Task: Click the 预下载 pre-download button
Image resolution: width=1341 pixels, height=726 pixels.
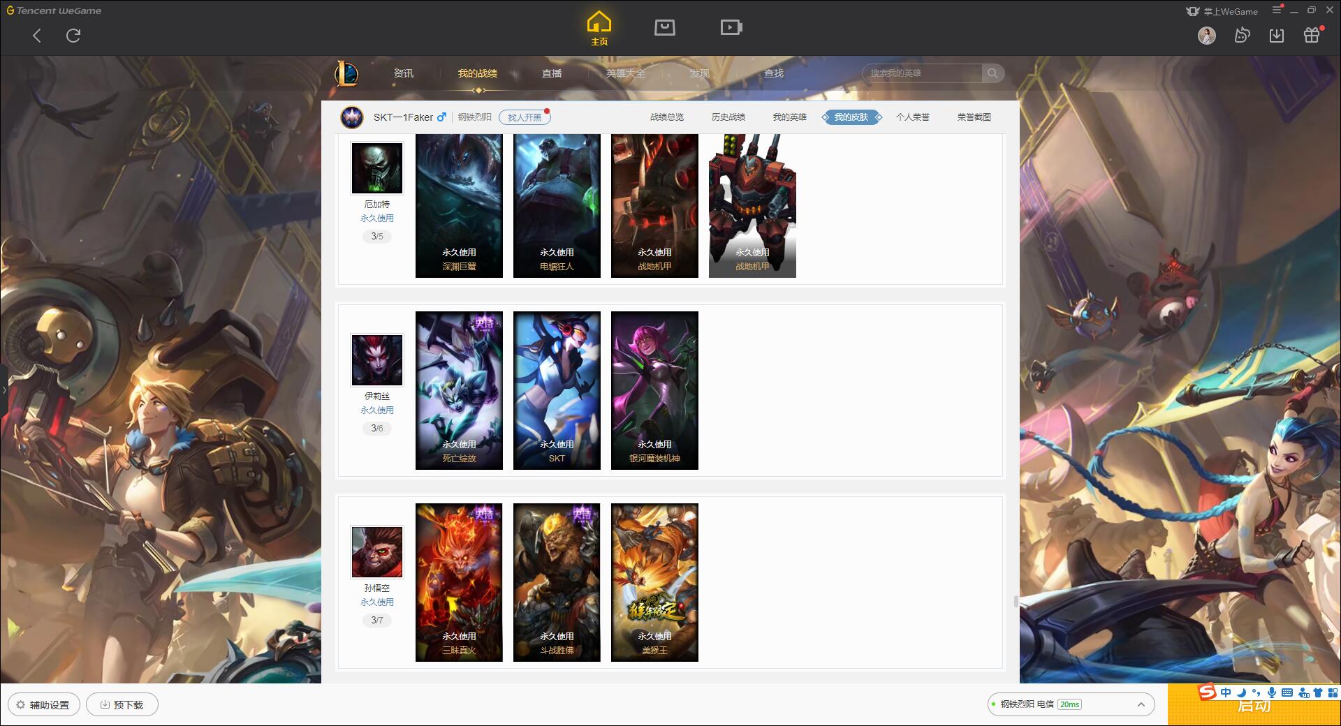Action: pyautogui.click(x=122, y=704)
